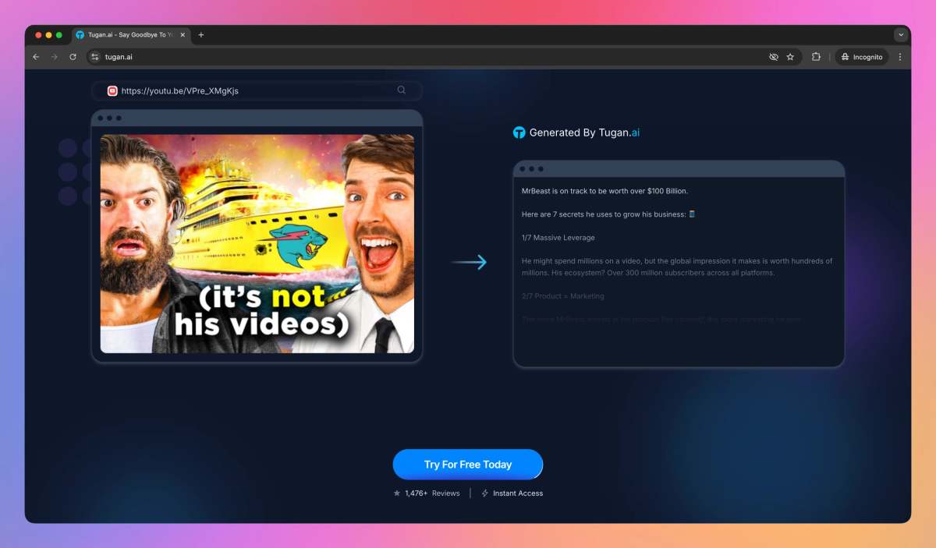This screenshot has height=548, width=936.
Task: Click the lightning bolt Instant Access icon
Action: tap(485, 493)
